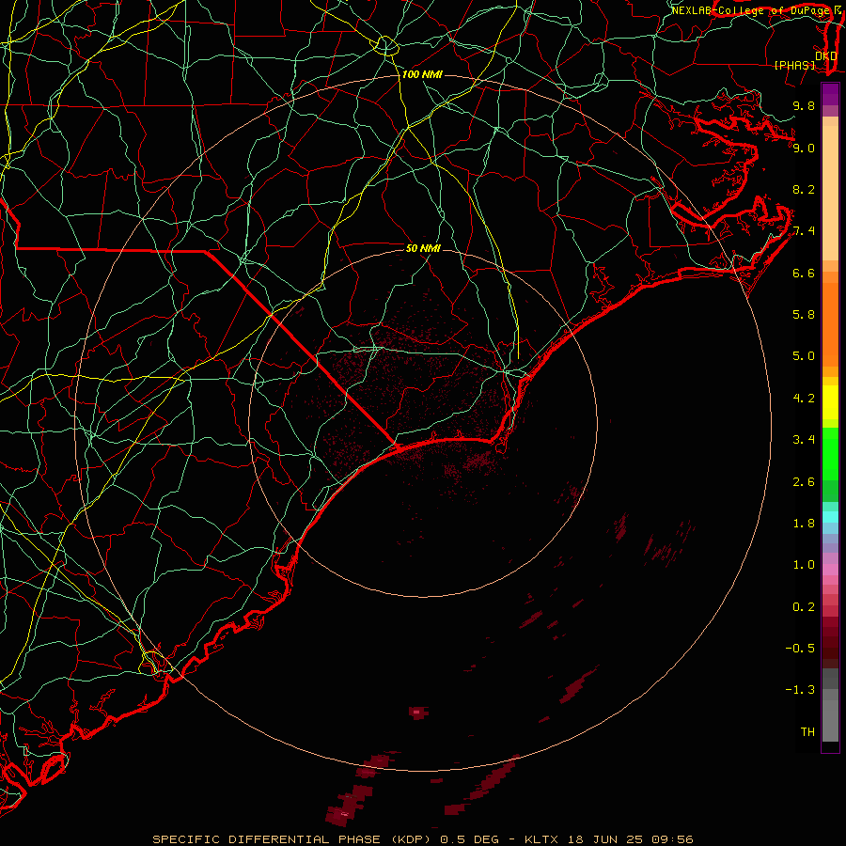Click the [PHAS] units label

[x=794, y=65]
